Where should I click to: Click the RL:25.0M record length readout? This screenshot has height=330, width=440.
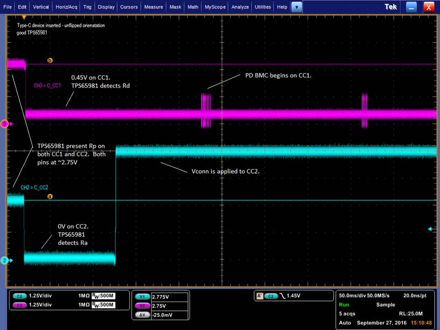pyautogui.click(x=410, y=314)
